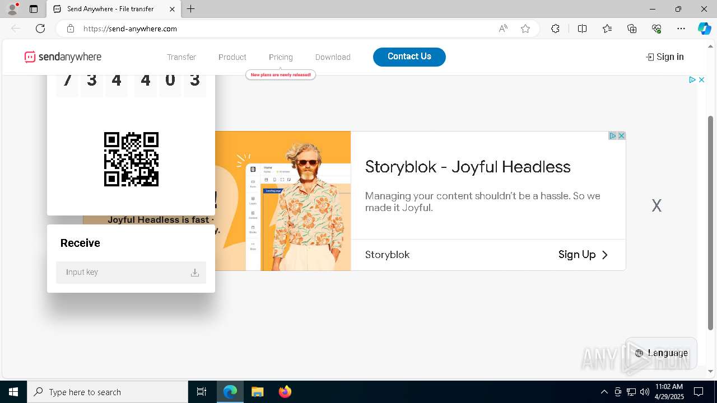Open the Favorites list
This screenshot has width=717, height=403.
(x=607, y=29)
